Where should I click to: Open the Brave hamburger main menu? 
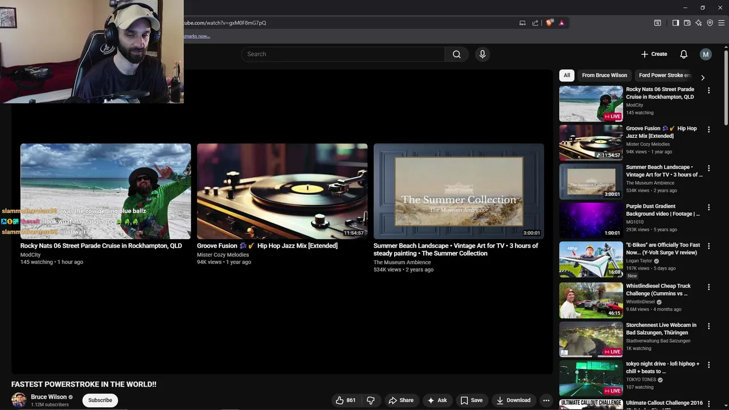(721, 23)
